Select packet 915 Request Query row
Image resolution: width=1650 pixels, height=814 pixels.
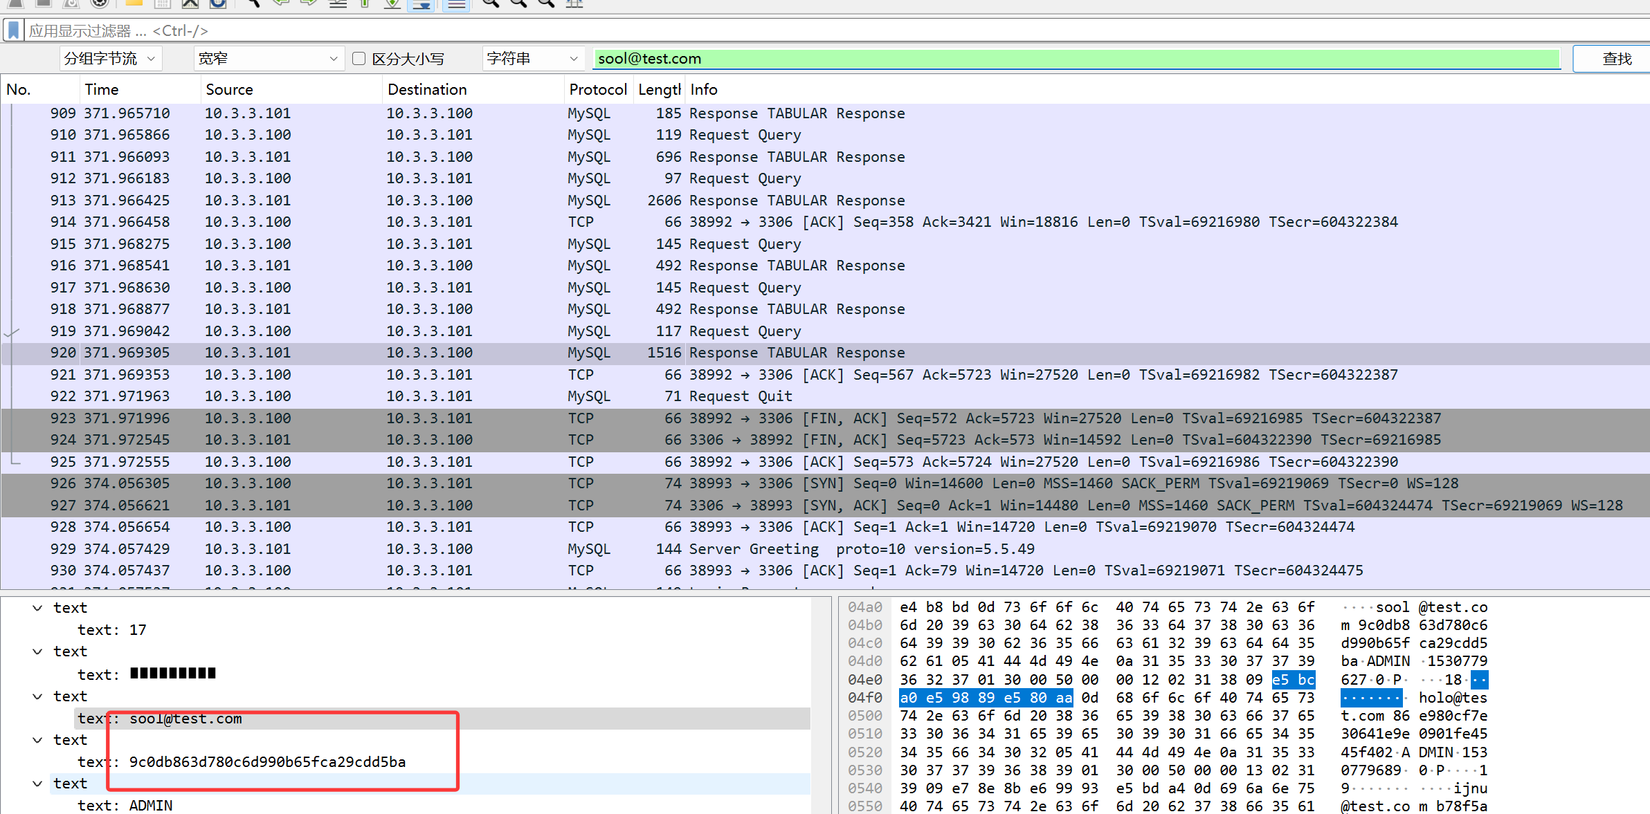pyautogui.click(x=825, y=244)
